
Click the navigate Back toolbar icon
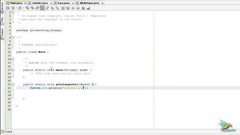coord(13,8)
